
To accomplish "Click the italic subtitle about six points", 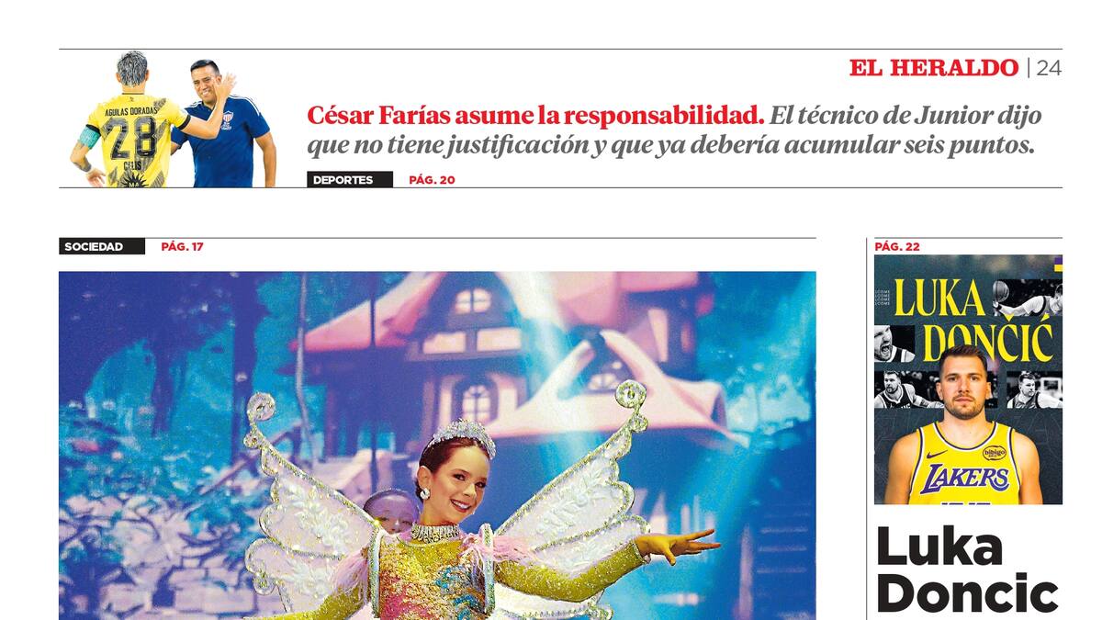I will [x=675, y=130].
